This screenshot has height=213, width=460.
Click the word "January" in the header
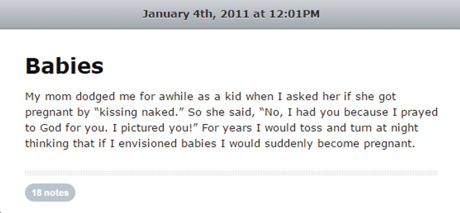[x=165, y=14]
